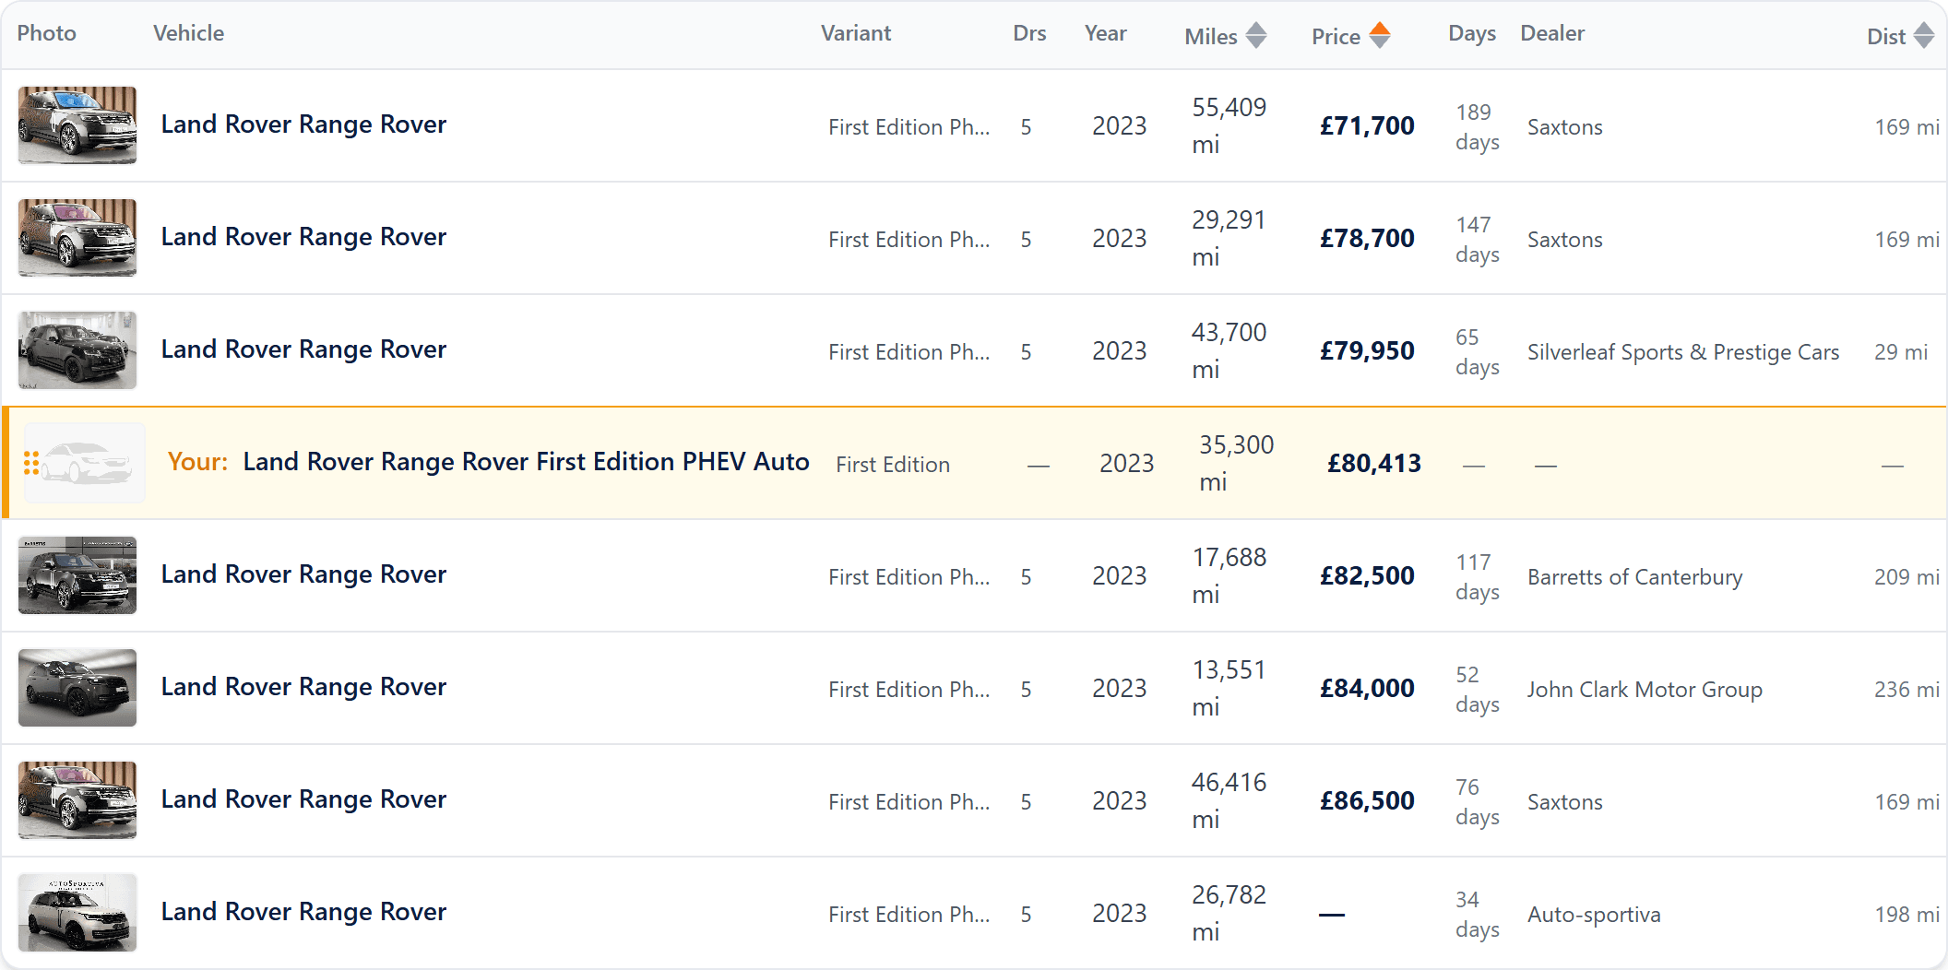Open the Auto-sportiva Range Rover photo

click(77, 913)
